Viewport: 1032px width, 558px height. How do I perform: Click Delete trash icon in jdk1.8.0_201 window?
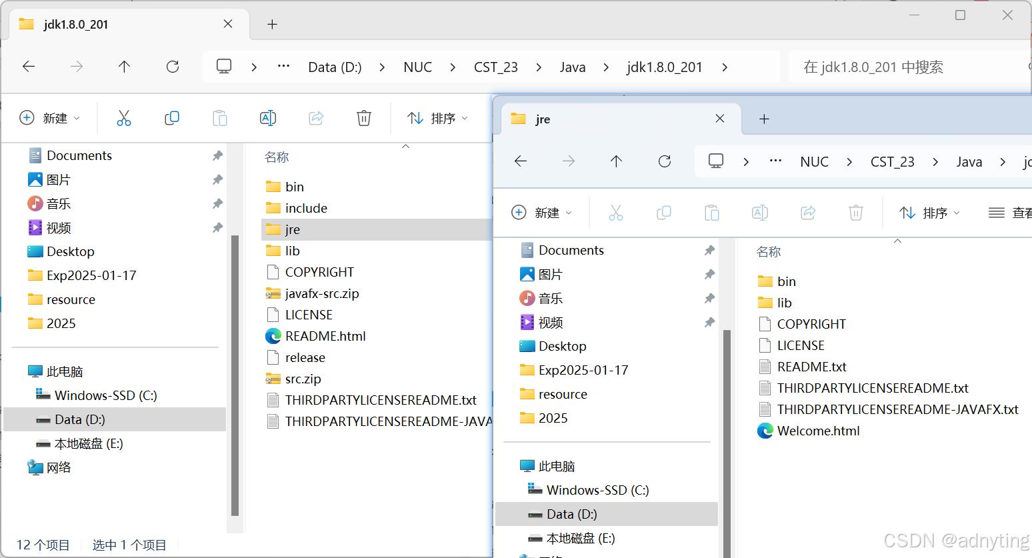pos(364,118)
